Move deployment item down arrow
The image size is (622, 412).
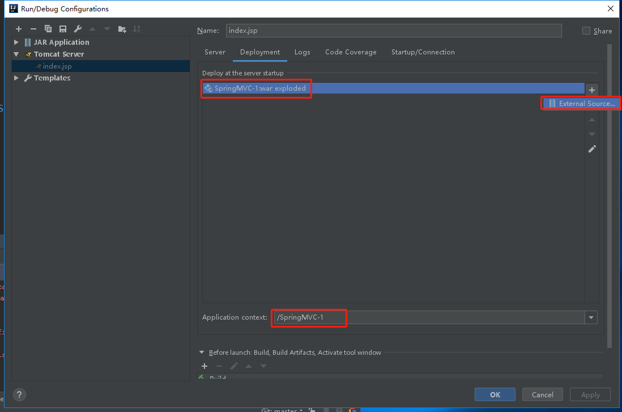(592, 134)
